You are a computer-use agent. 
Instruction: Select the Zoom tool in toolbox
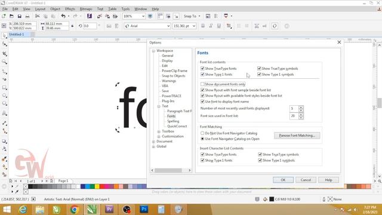[4, 62]
